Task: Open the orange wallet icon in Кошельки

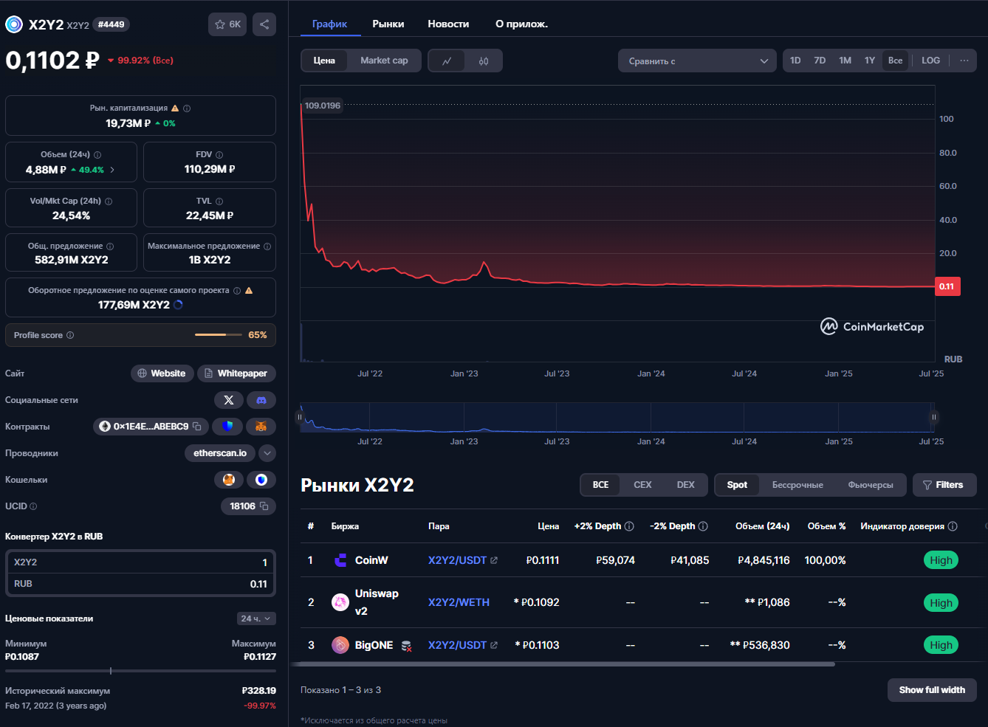Action: pyautogui.click(x=229, y=480)
